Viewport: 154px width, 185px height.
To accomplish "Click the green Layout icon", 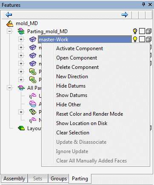I will pos(21,128).
